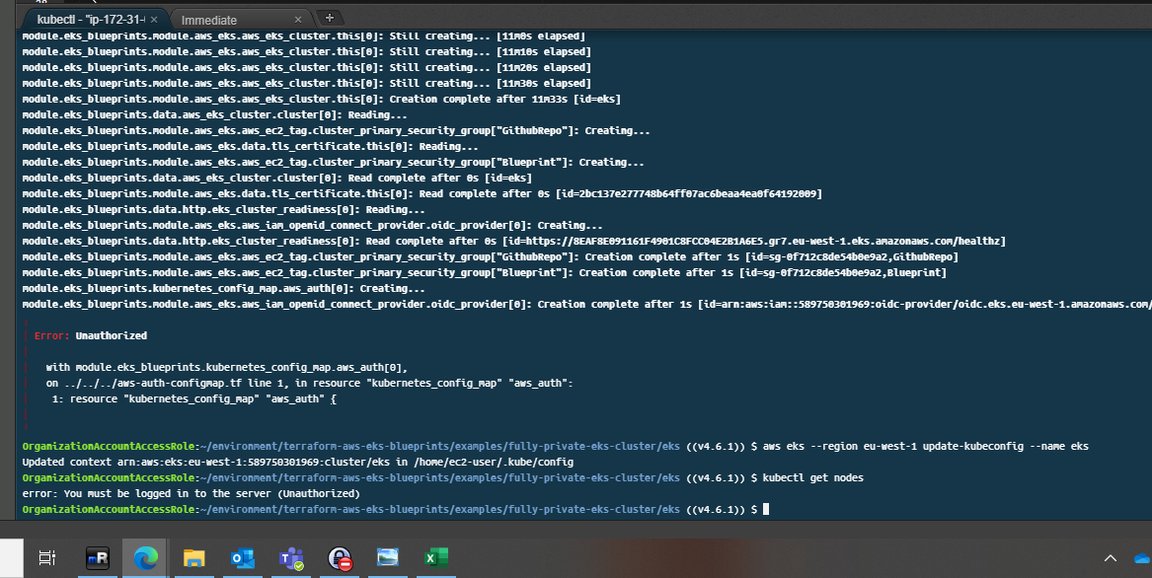Open File Explorer from the taskbar
Image resolution: width=1152 pixels, height=578 pixels.
192,558
